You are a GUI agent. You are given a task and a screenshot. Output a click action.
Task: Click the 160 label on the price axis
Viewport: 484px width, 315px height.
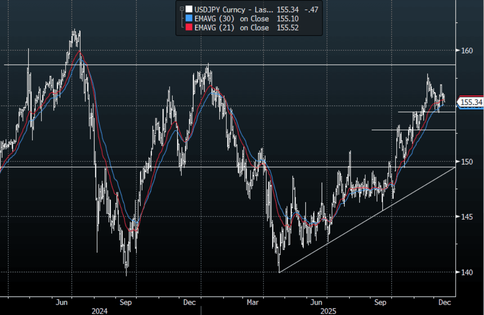(x=467, y=51)
